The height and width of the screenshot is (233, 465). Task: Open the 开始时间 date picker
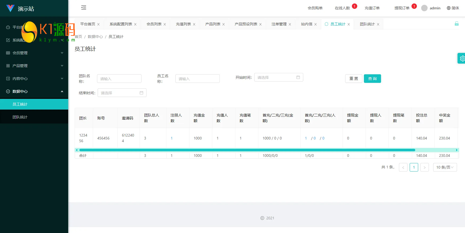279,77
